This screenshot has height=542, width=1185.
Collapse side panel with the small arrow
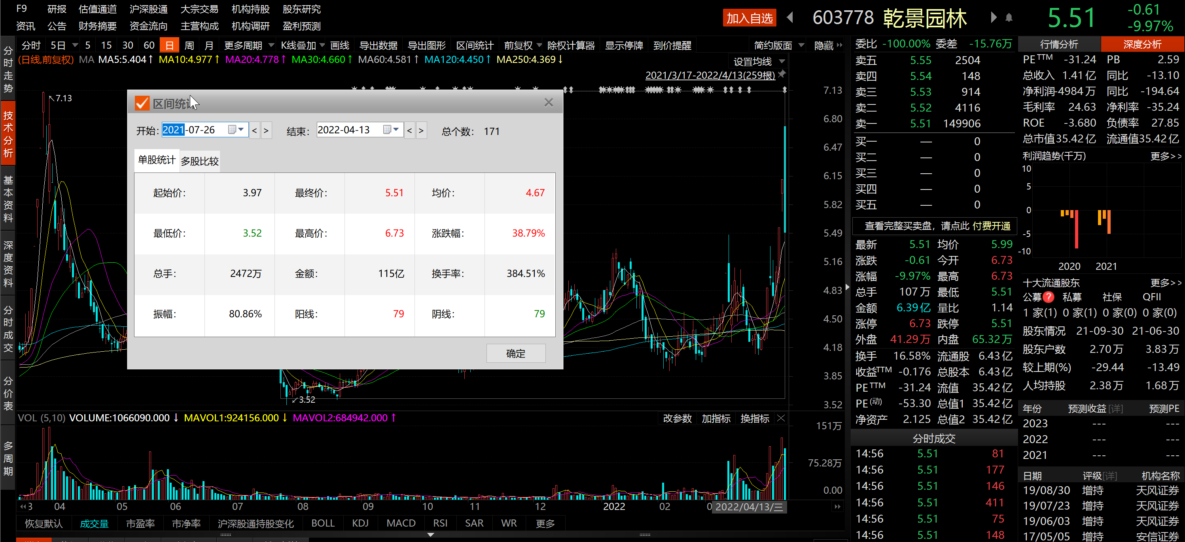(847, 287)
